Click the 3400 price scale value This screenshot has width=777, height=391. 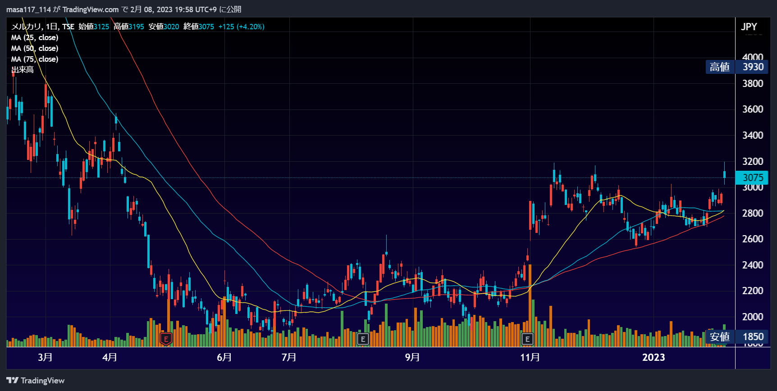click(x=753, y=135)
